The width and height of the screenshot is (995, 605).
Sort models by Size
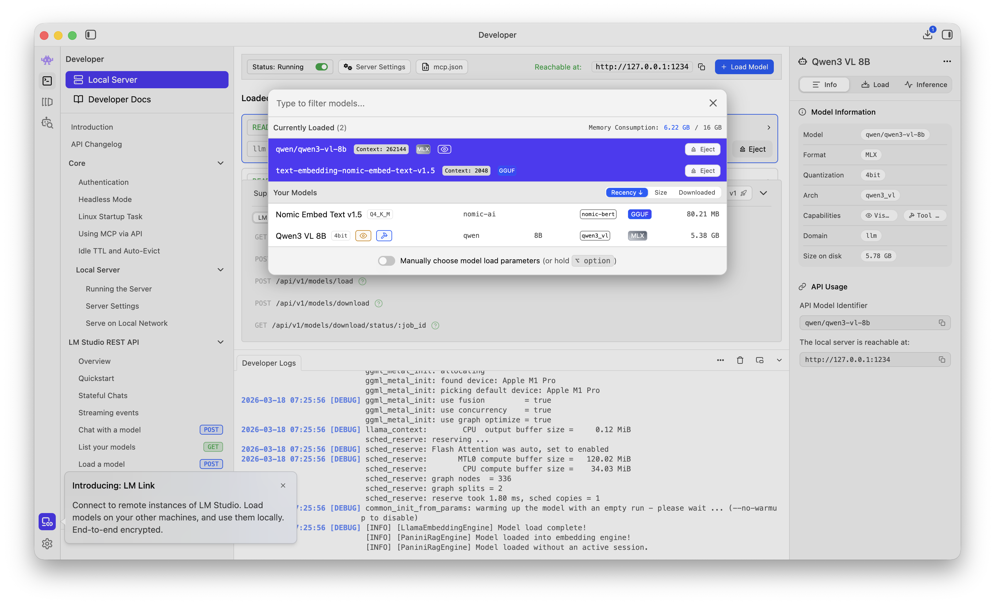661,193
